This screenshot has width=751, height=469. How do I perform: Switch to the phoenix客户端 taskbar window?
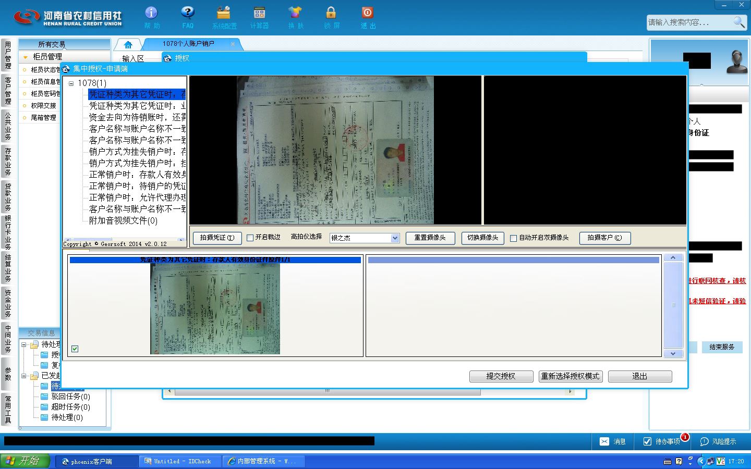[x=96, y=461]
